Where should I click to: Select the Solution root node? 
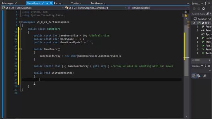(x=202, y=19)
